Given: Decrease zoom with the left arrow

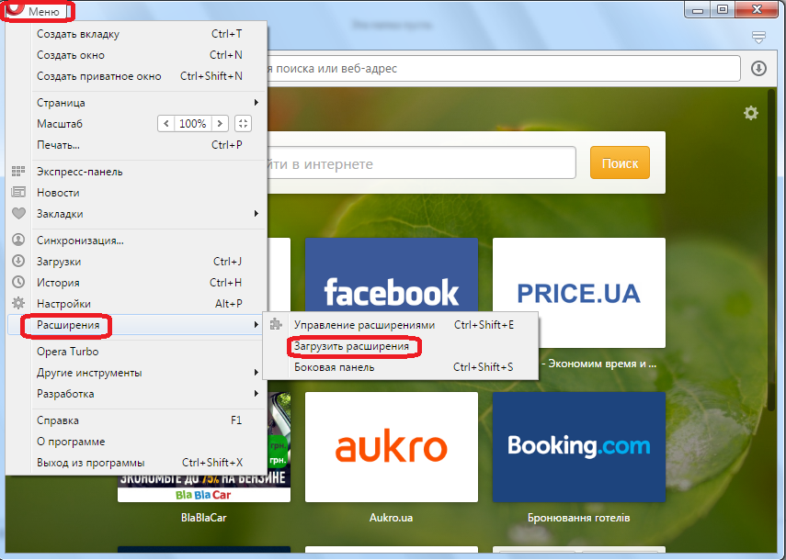Looking at the screenshot, I should coord(165,123).
